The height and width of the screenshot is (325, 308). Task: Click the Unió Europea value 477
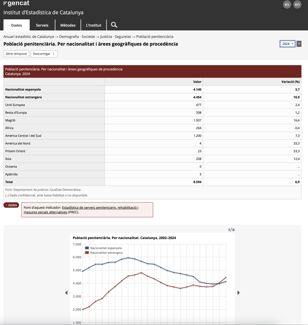coord(199,105)
